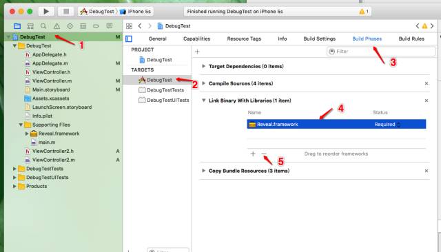Show the Test navigator
This screenshot has width=441, height=252.
tap(70, 26)
